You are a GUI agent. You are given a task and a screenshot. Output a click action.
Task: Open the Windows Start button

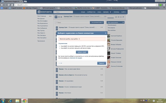(x=3, y=101)
